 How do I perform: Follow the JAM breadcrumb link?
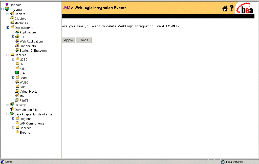[x=67, y=8]
